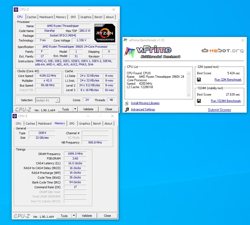Open Install Missing Libraries link
The image size is (250, 225).
click(x=145, y=103)
